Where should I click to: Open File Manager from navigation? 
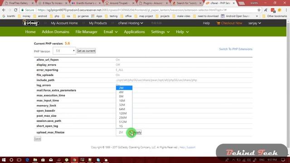(87, 32)
